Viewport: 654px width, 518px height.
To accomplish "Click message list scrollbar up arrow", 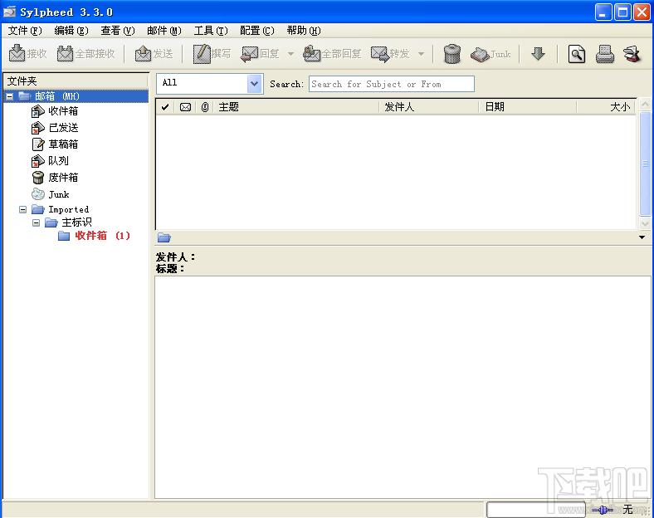I will (645, 105).
